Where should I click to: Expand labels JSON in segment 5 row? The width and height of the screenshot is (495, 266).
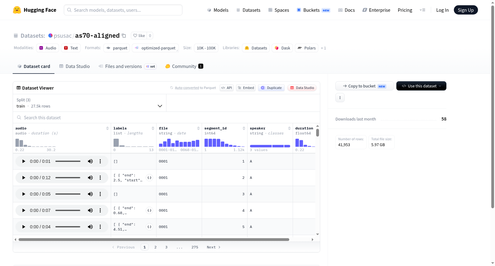[x=149, y=227]
